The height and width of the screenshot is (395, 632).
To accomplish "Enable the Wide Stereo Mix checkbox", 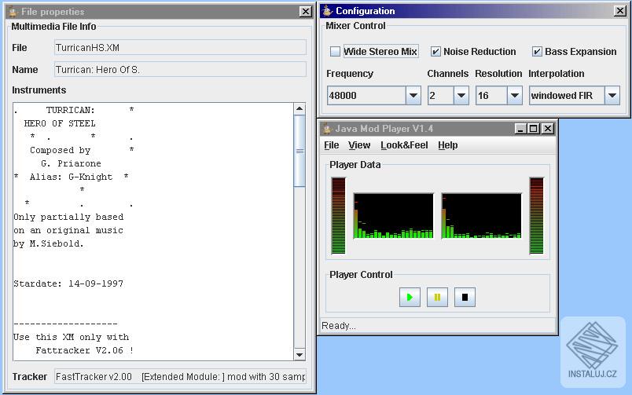I will 335,52.
